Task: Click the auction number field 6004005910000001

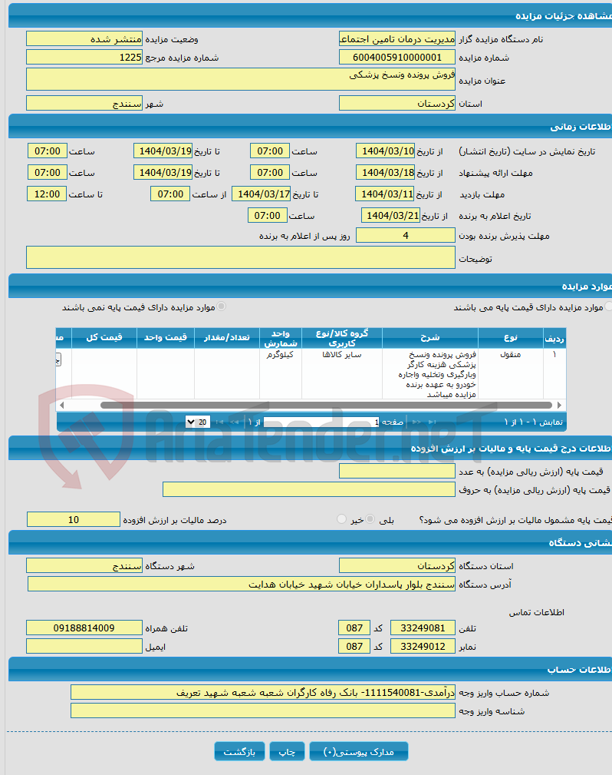Action: pyautogui.click(x=396, y=58)
